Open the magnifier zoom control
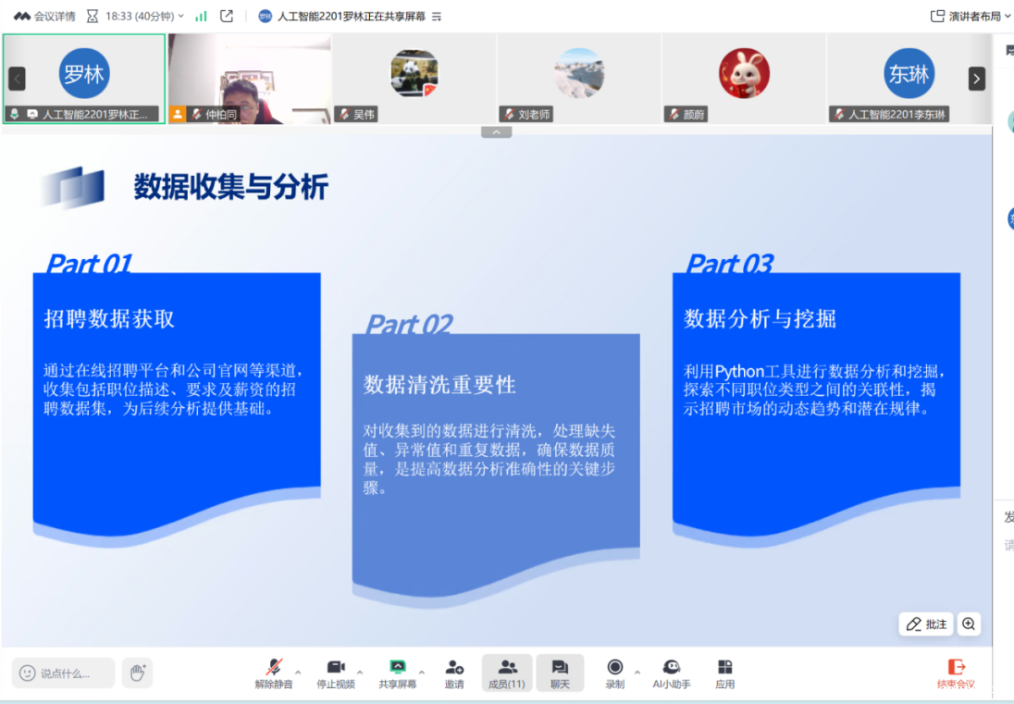Viewport: 1014px width, 704px height. (x=969, y=624)
